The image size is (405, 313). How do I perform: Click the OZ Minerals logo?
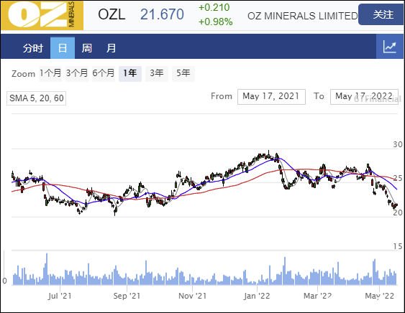42,15
